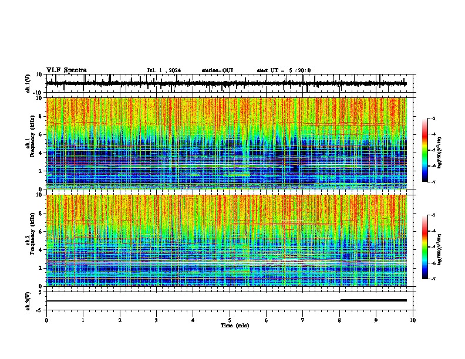Viewport: 465px width, 359px height.
Task: Click the ch.1 voltage waveform trace
Action: point(227,83)
